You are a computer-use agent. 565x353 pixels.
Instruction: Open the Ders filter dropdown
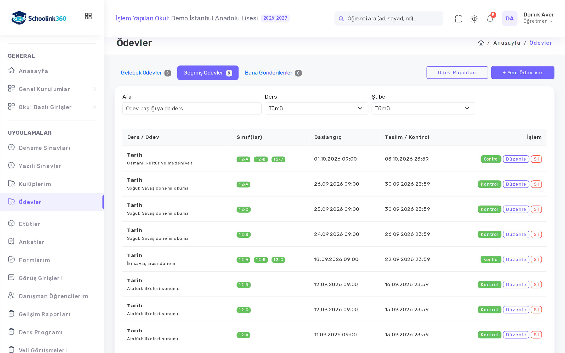316,108
